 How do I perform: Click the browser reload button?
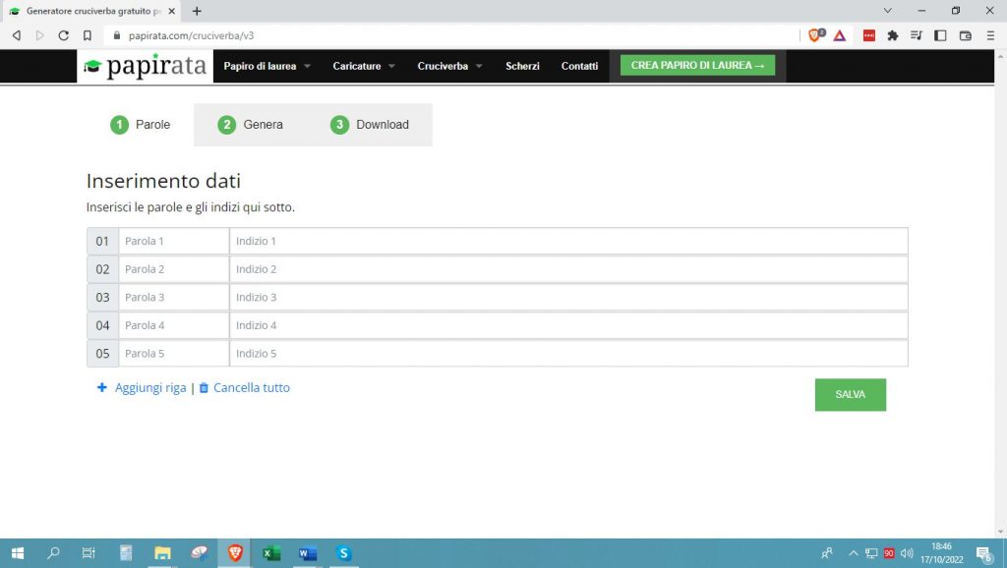pyautogui.click(x=64, y=35)
